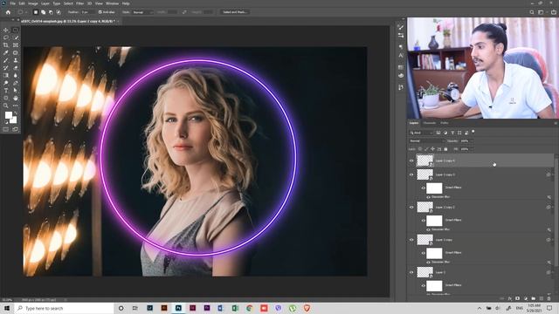Choose Subtract from selection mode
The width and height of the screenshot is (559, 314).
pos(51,12)
